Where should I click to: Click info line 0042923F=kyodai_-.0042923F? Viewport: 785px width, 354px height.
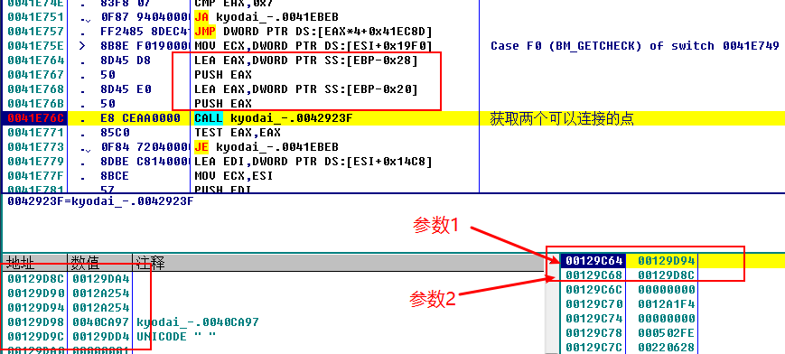100,201
